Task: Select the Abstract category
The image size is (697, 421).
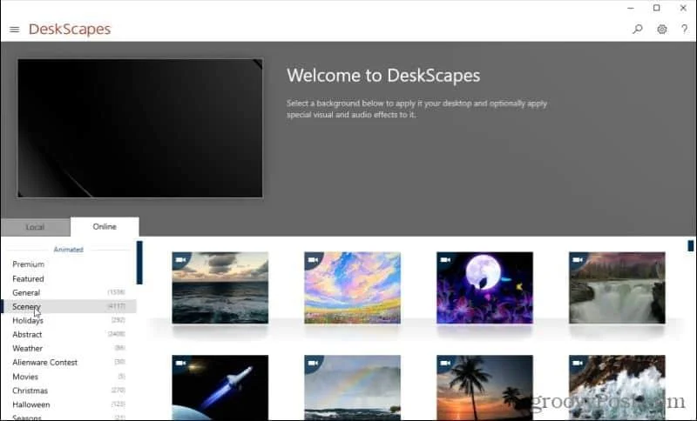Action: click(x=69, y=335)
